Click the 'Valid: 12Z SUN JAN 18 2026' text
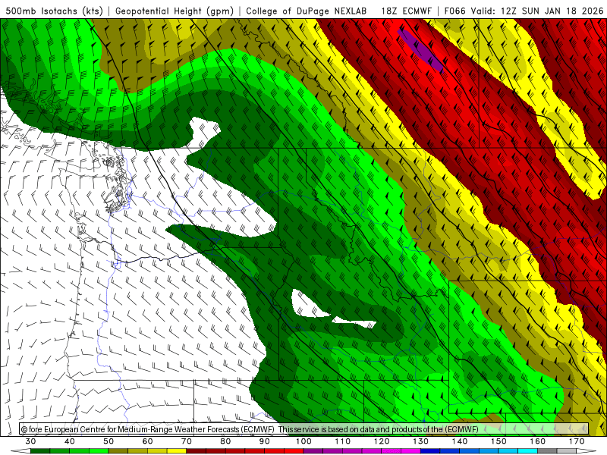607x455 pixels. (x=537, y=11)
